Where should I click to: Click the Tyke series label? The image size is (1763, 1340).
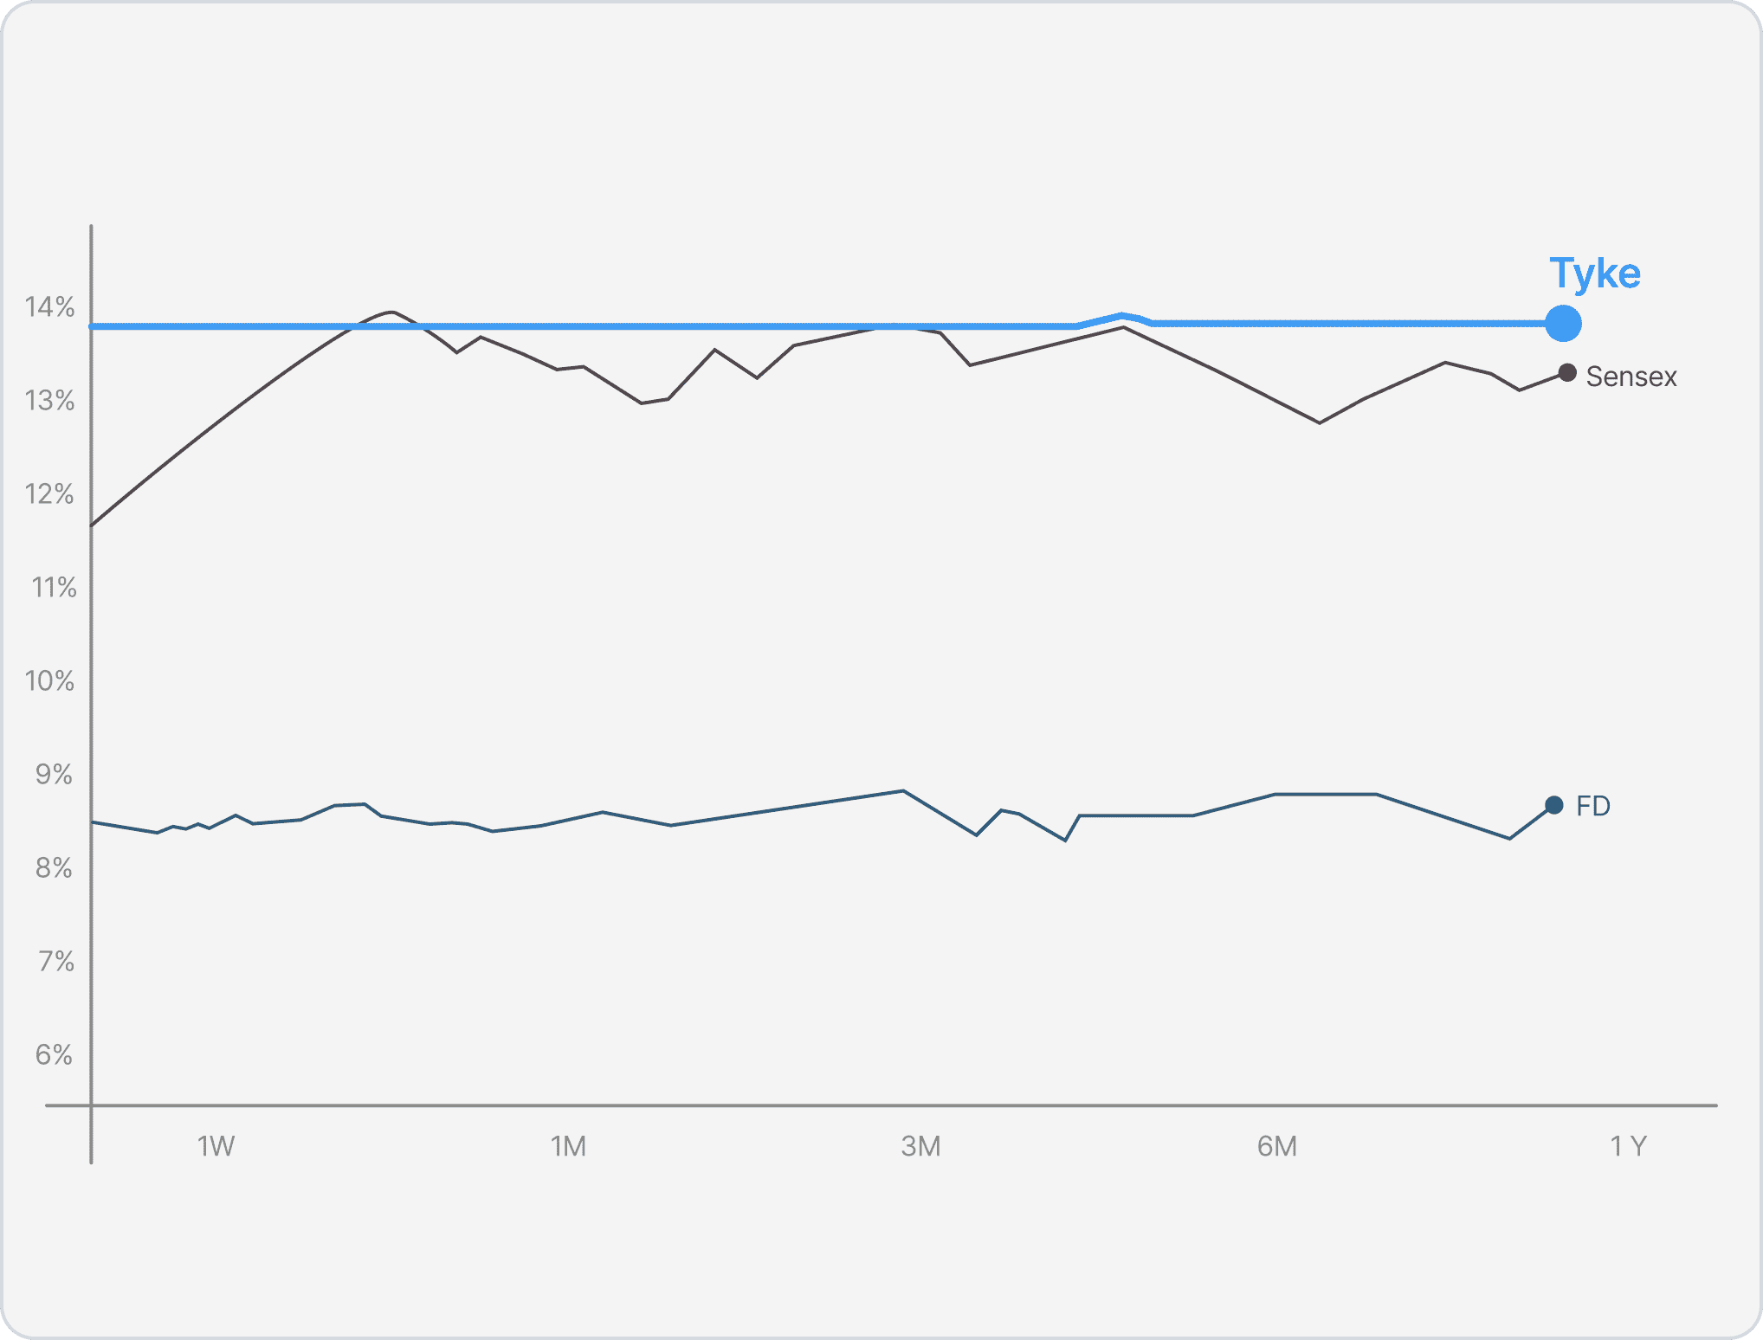click(x=1594, y=274)
